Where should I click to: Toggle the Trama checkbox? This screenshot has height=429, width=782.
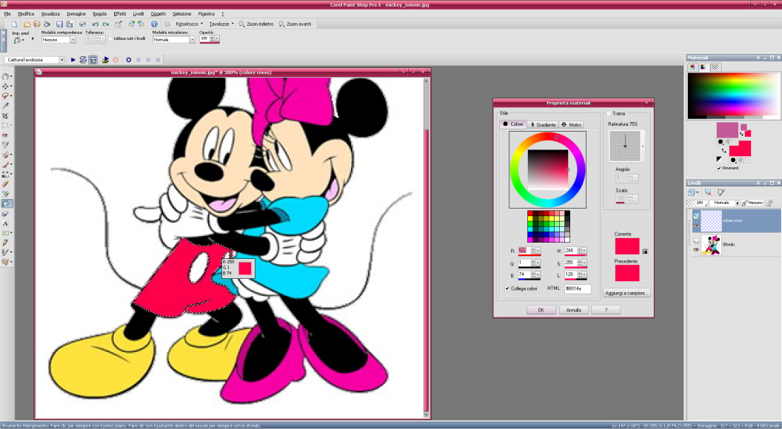coord(609,113)
